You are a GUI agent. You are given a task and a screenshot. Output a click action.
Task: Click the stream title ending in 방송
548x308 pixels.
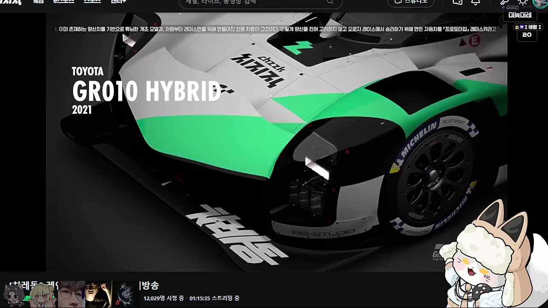tap(150, 286)
